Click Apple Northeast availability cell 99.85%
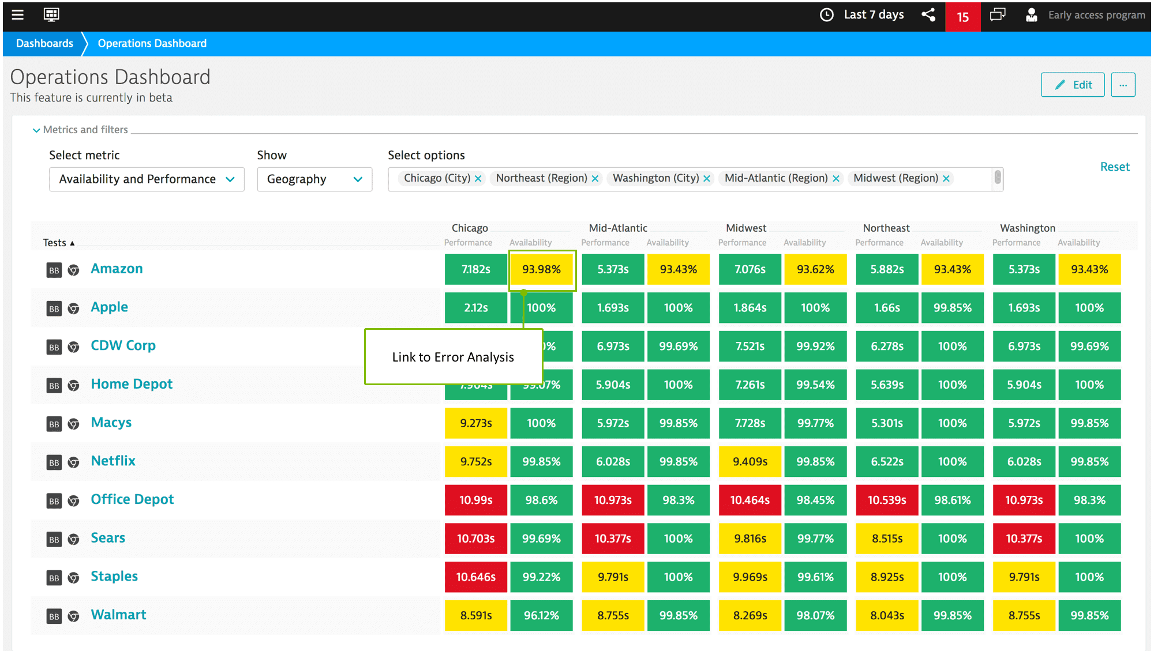The height and width of the screenshot is (651, 1154). coord(953,308)
